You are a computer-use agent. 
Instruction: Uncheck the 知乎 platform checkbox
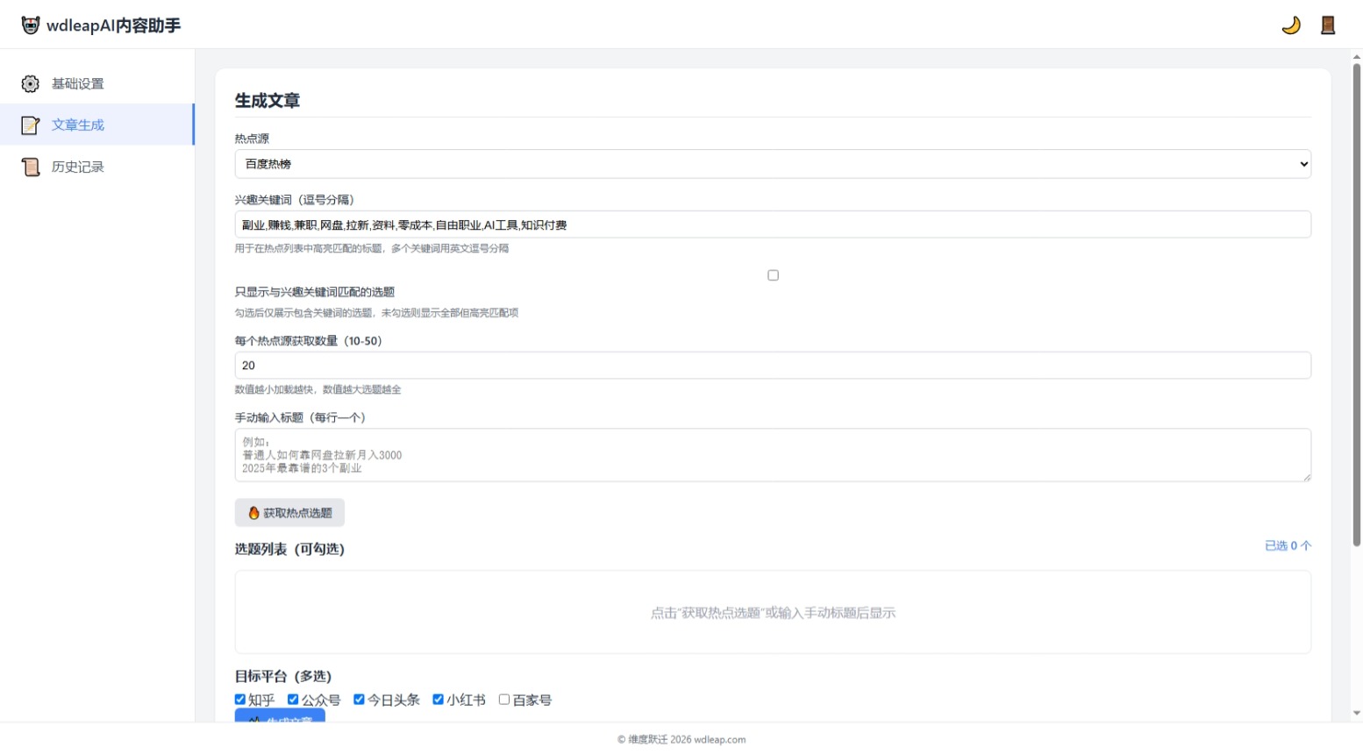[240, 700]
